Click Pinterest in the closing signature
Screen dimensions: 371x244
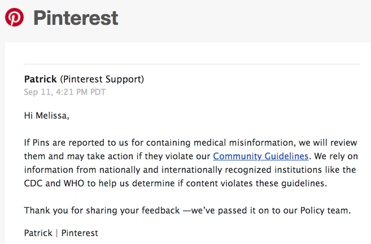80,233
